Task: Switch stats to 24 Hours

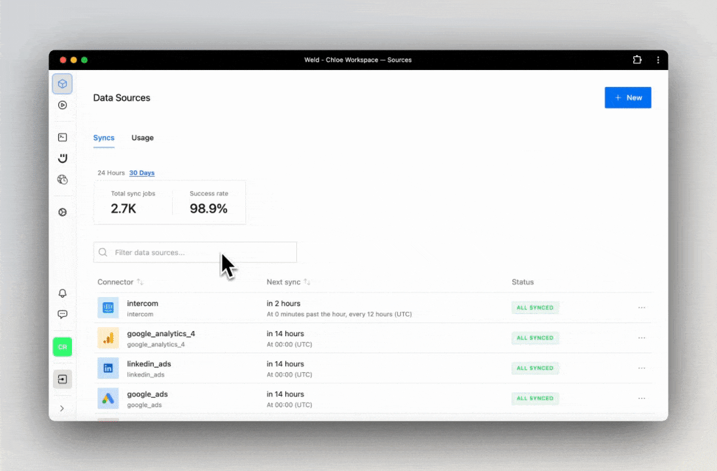Action: pos(111,173)
